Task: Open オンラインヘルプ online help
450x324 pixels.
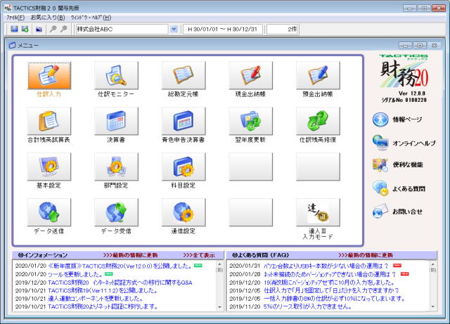Action: point(404,143)
